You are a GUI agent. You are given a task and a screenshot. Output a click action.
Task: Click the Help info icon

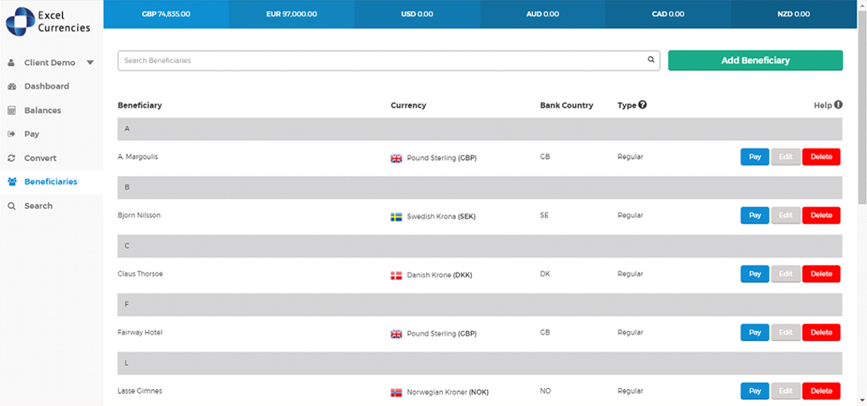(838, 105)
